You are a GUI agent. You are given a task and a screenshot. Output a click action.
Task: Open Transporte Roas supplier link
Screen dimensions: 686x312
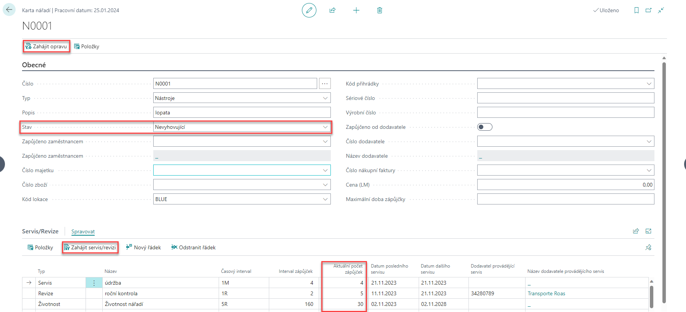(x=546, y=293)
